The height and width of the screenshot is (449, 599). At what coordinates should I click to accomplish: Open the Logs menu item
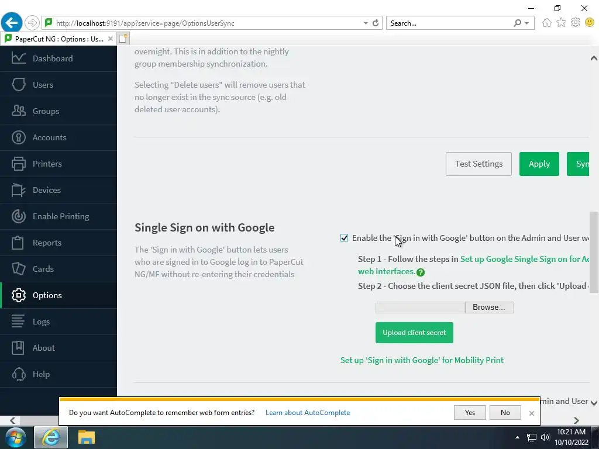[42, 322]
